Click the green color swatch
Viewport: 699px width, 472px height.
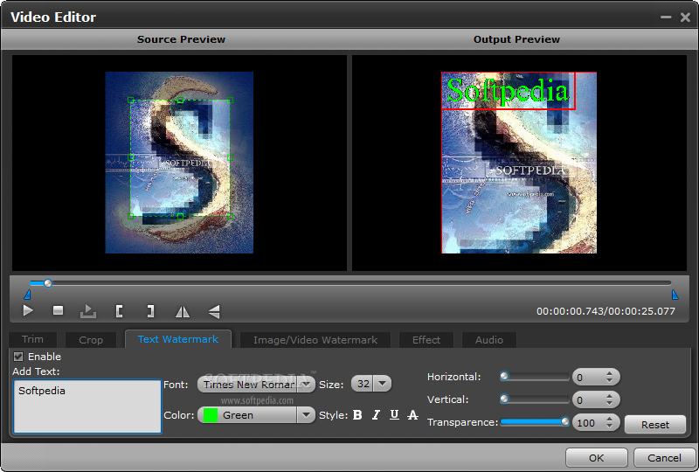tap(210, 415)
